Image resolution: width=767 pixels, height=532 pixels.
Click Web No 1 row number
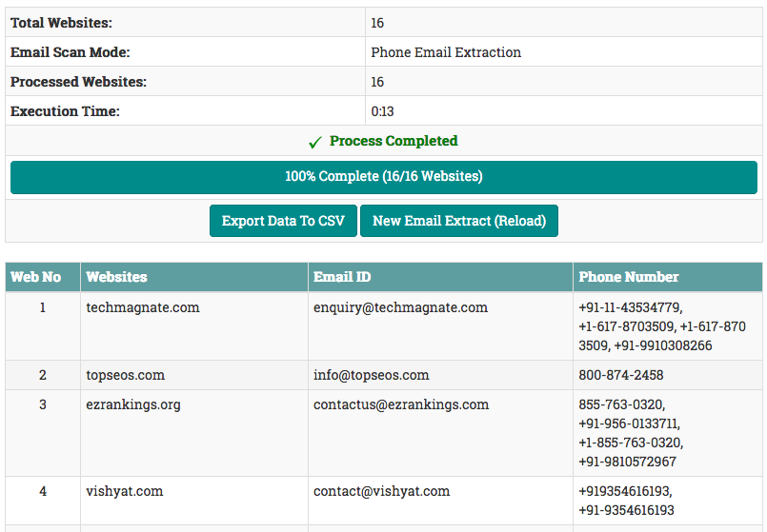click(43, 307)
